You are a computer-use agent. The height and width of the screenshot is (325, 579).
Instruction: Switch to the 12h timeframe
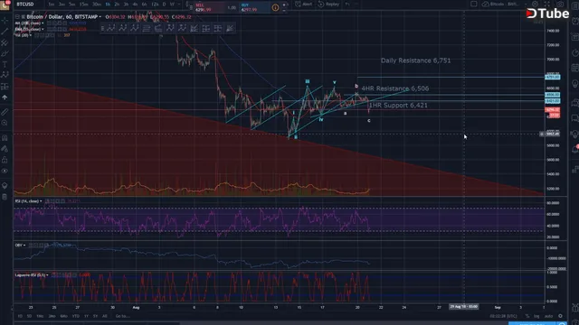[x=155, y=5]
